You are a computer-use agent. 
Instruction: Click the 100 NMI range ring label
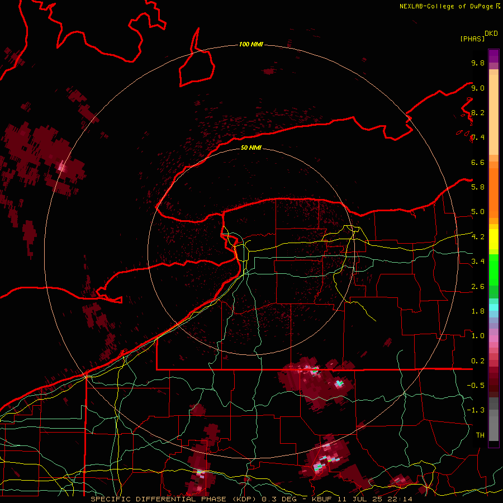tap(251, 44)
